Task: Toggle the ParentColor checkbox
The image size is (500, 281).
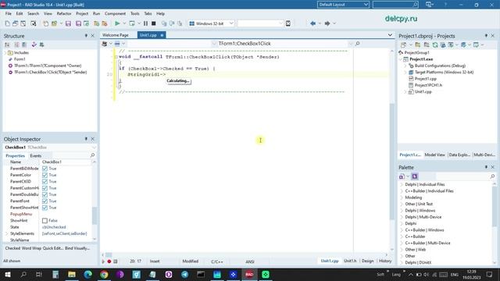Action: point(45,175)
